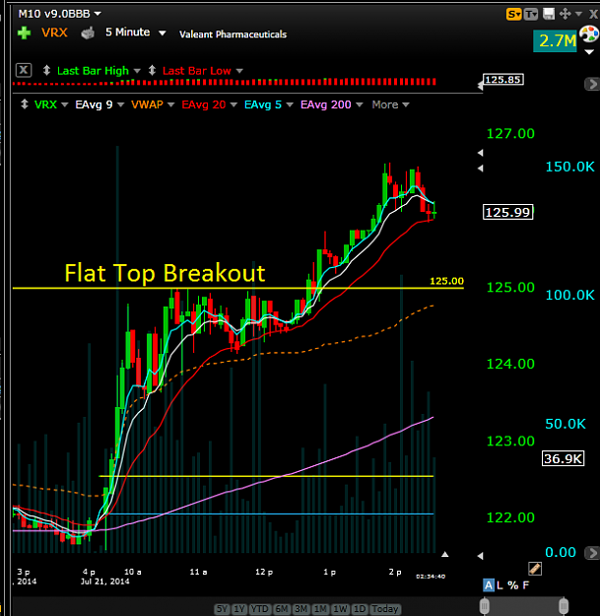Close the chart with top-right X
Screen dimensions: 600x616
point(594,15)
